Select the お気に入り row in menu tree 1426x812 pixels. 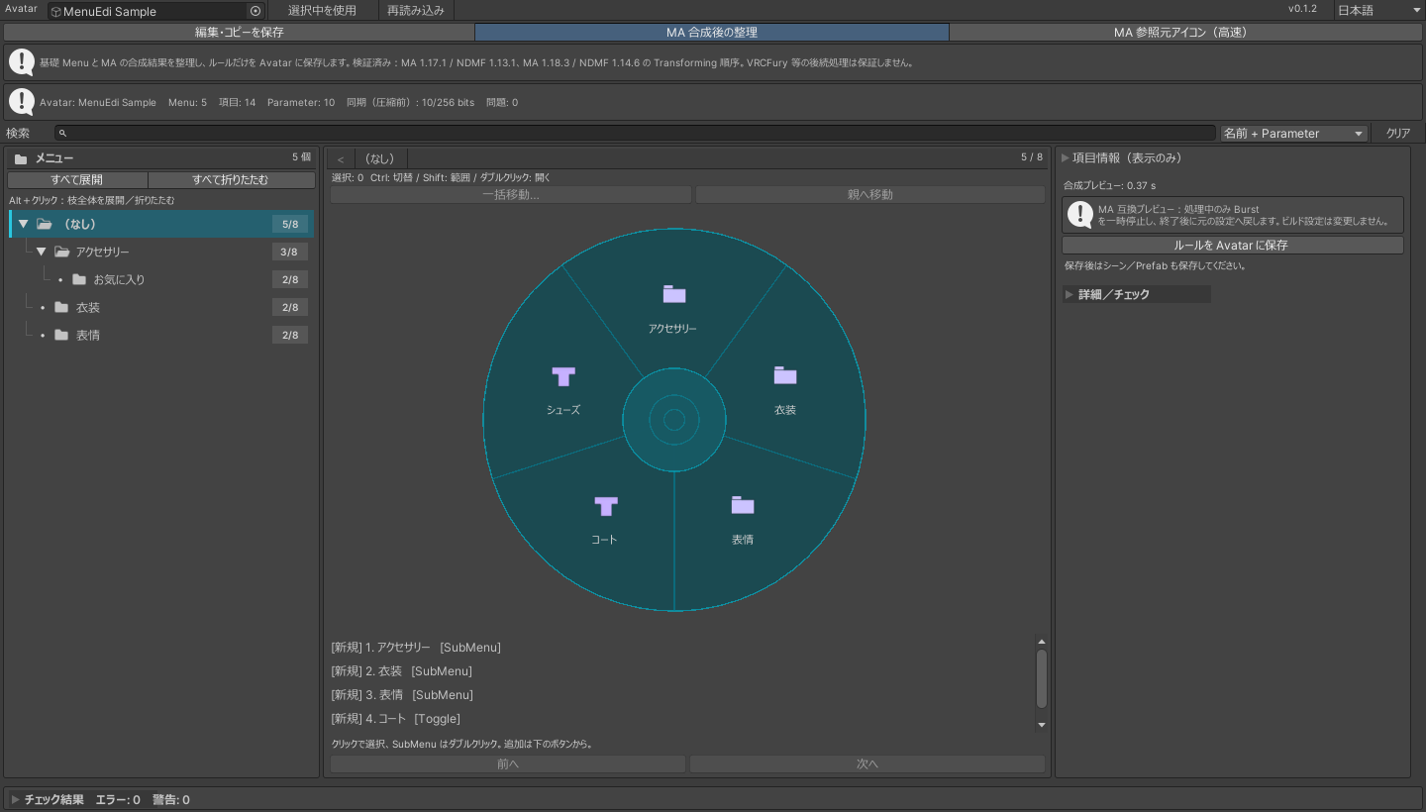click(x=161, y=279)
